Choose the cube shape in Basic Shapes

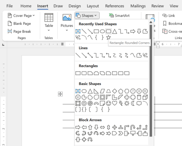(x=145, y=97)
